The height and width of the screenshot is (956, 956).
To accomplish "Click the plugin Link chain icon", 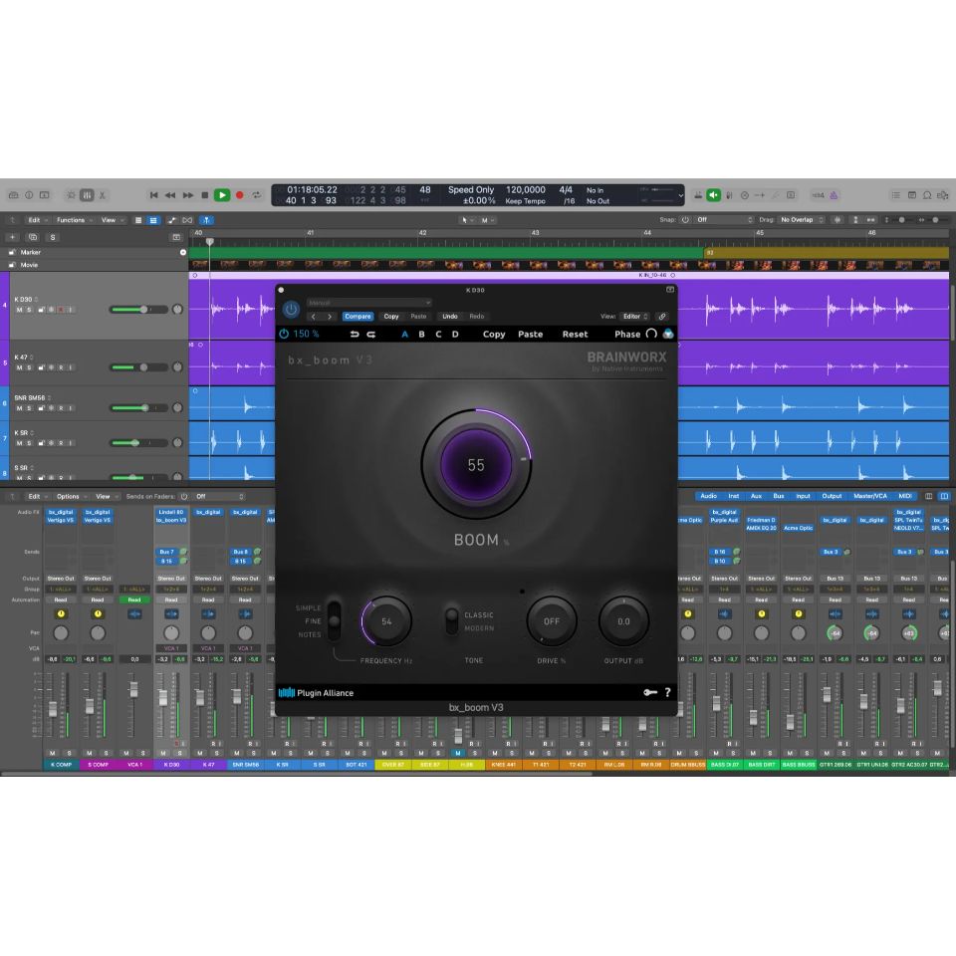I will pos(662,317).
